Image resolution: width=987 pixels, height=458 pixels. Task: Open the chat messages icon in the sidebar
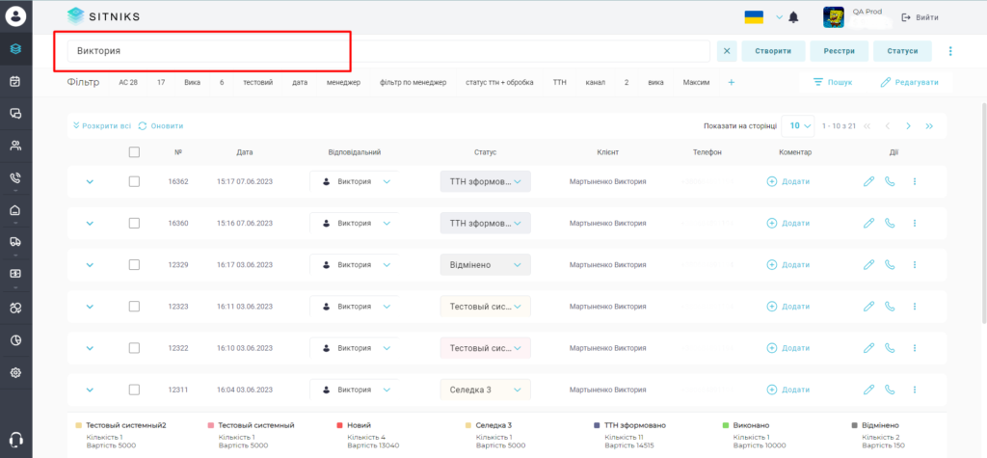tap(15, 114)
